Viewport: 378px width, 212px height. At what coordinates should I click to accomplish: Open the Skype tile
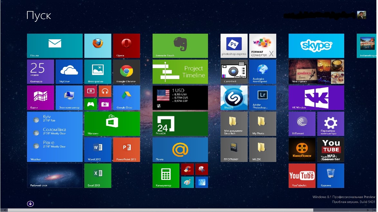pyautogui.click(x=316, y=46)
